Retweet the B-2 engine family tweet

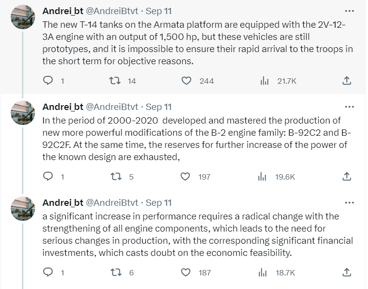117,177
